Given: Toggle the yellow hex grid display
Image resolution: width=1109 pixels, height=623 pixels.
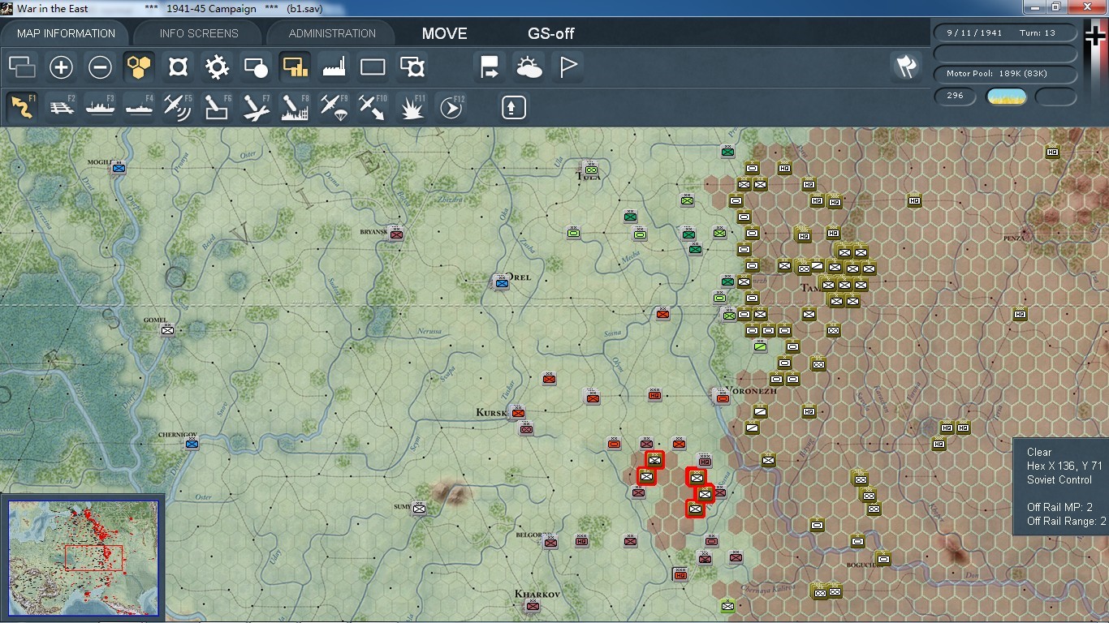Looking at the screenshot, I should point(139,67).
